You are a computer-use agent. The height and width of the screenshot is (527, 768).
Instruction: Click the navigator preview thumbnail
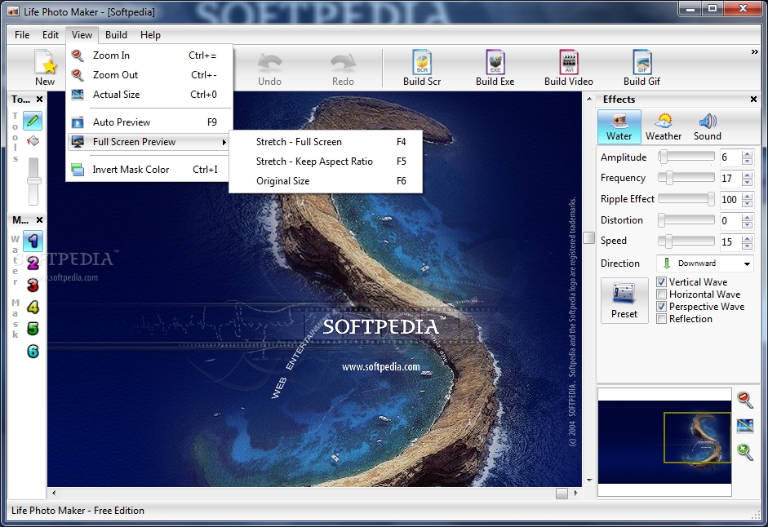pos(664,442)
